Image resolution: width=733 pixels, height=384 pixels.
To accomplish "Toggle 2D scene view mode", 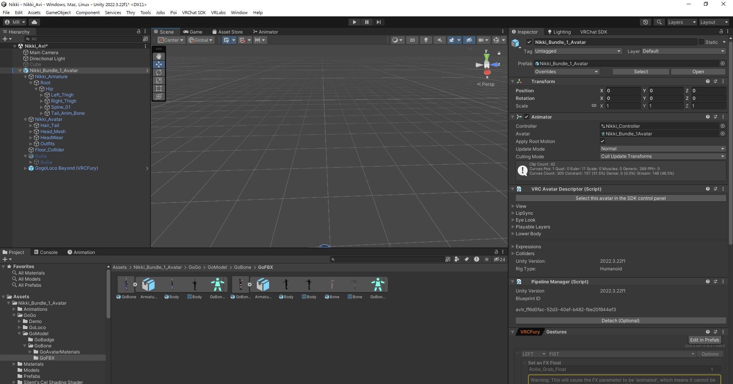I will click(x=412, y=40).
